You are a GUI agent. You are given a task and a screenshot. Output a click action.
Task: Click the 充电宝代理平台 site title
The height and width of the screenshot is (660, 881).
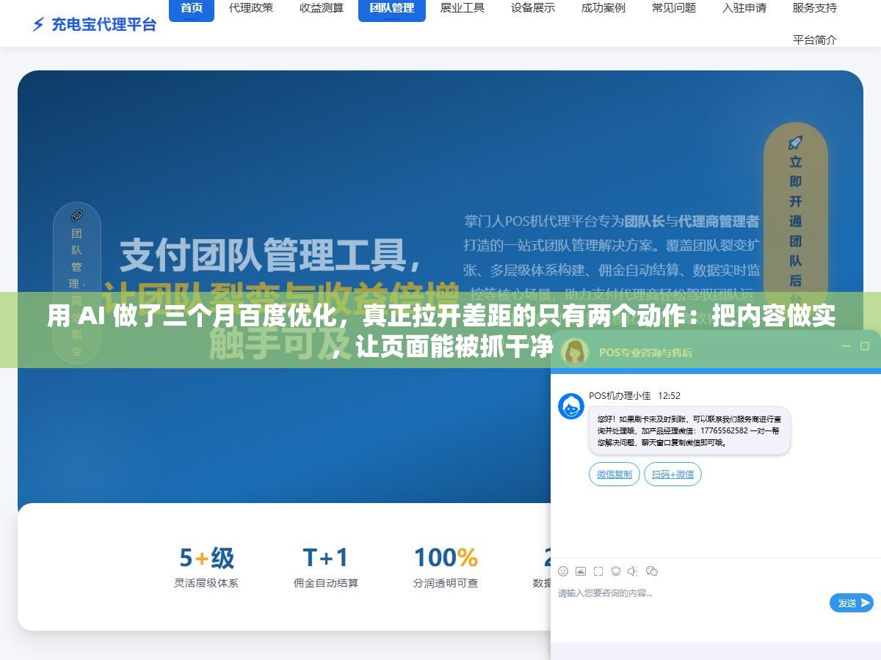point(104,25)
